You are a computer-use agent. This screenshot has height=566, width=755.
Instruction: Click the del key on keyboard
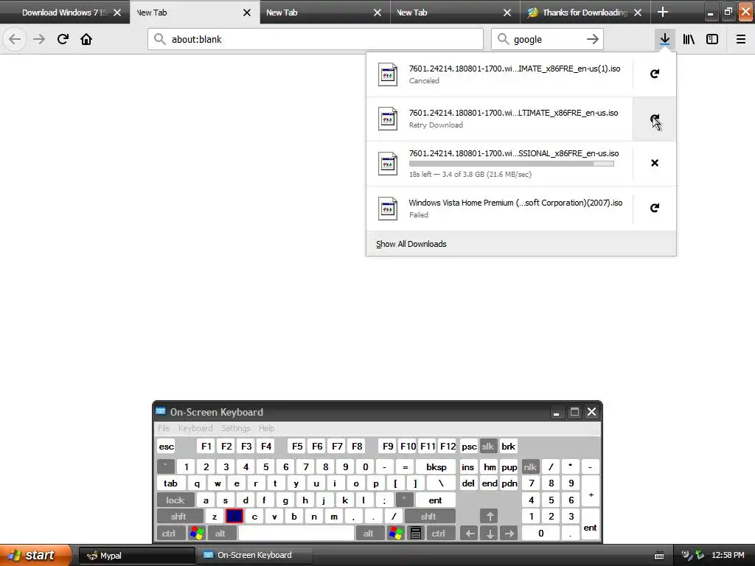coord(468,483)
